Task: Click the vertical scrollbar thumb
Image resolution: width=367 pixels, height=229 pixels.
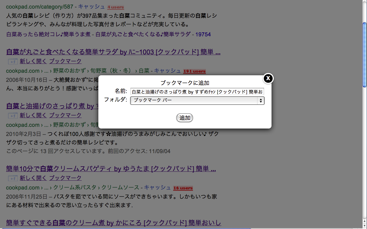Action: (364, 54)
